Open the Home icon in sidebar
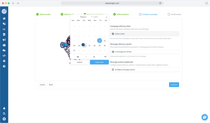Image resolution: width=210 pixels, height=123 pixels. click(4, 19)
